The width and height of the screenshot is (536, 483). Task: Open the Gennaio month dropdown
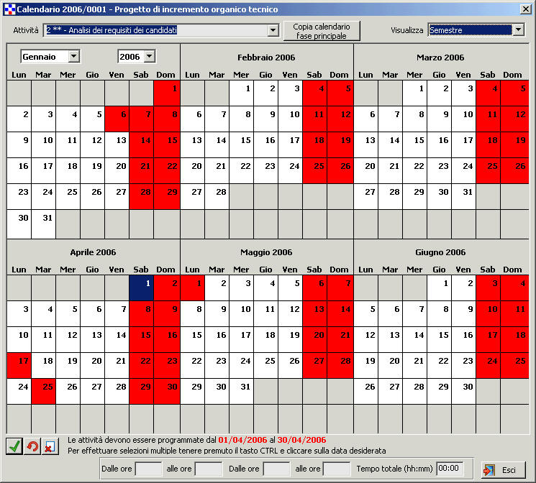click(73, 56)
